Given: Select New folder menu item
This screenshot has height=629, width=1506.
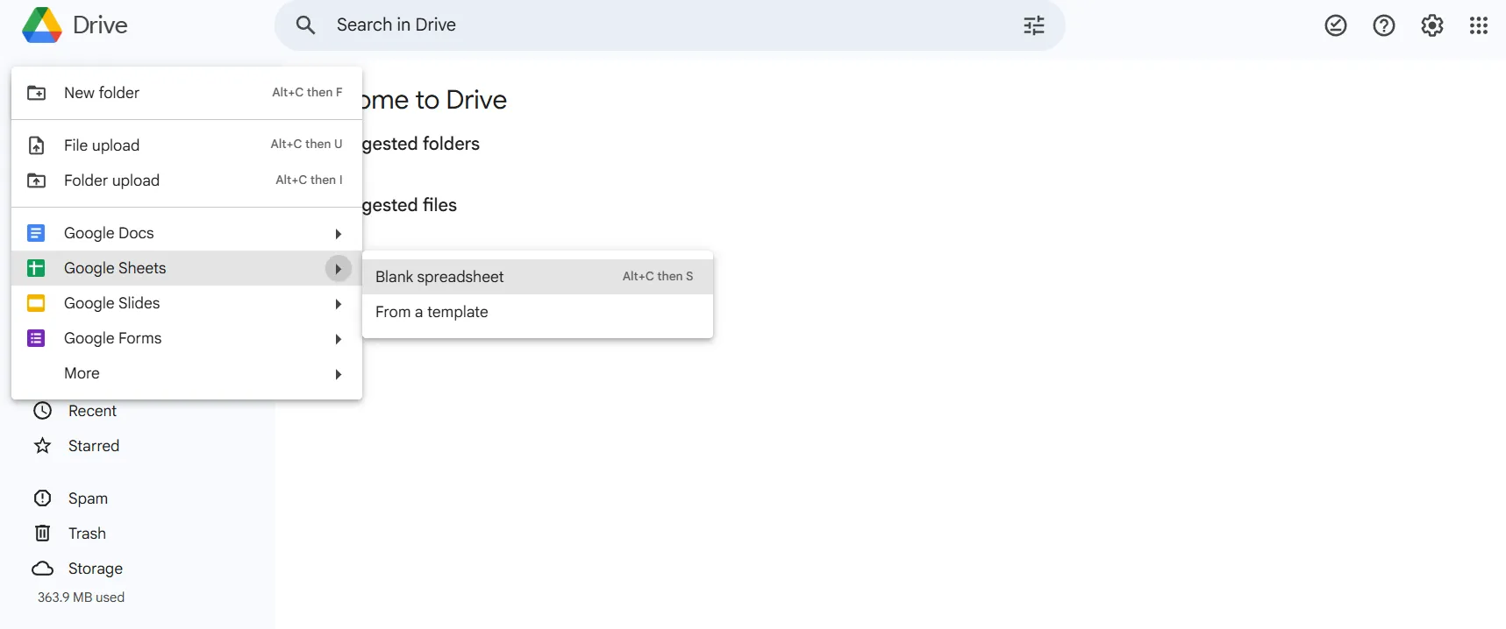Looking at the screenshot, I should click(x=187, y=93).
